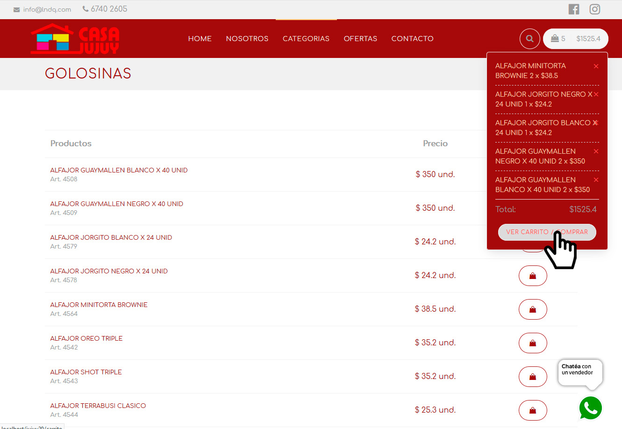622x429 pixels.
Task: Open the Facebook page icon
Action: click(574, 9)
